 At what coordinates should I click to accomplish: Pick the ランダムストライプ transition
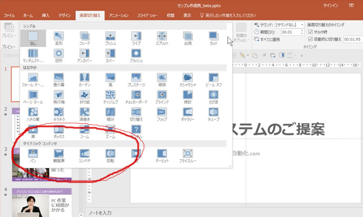pos(33,56)
